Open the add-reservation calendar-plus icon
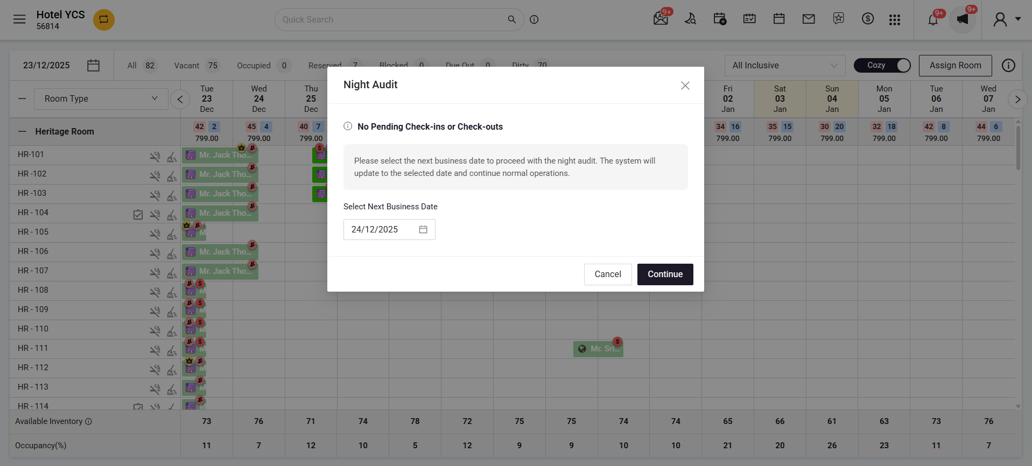Viewport: 1032px width, 466px height. pyautogui.click(x=720, y=19)
